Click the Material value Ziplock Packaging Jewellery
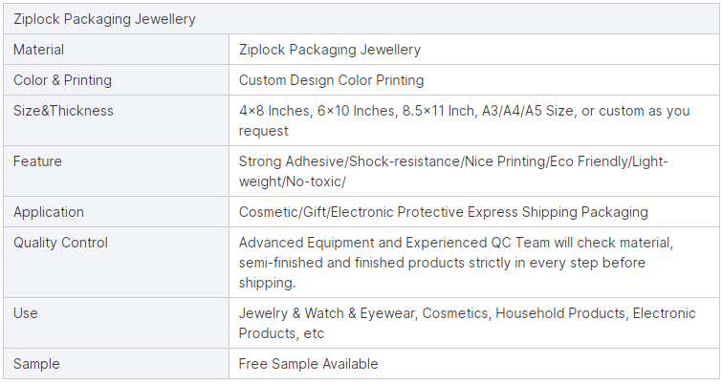 (329, 50)
